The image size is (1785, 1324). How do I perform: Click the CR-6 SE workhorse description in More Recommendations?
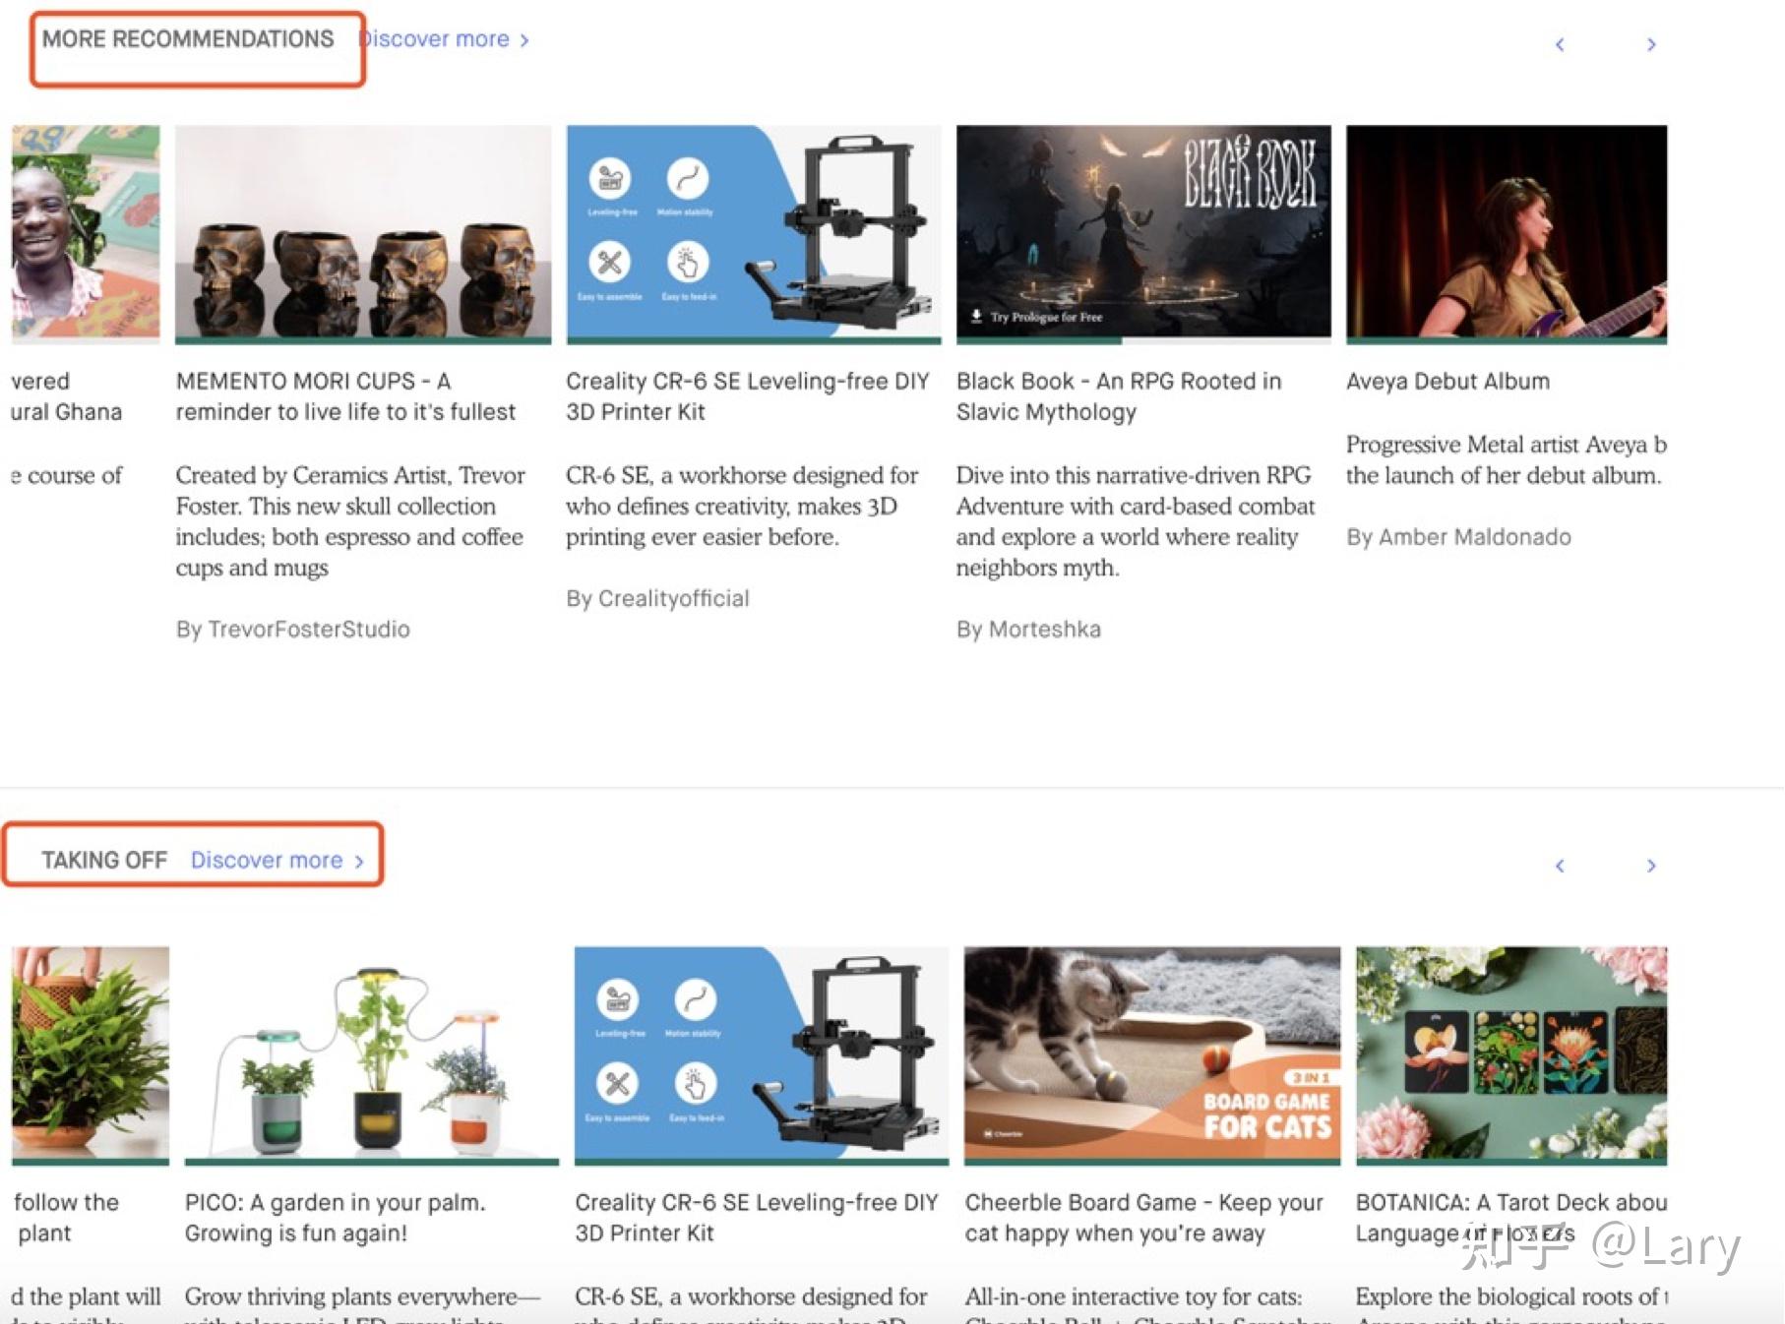tap(742, 507)
